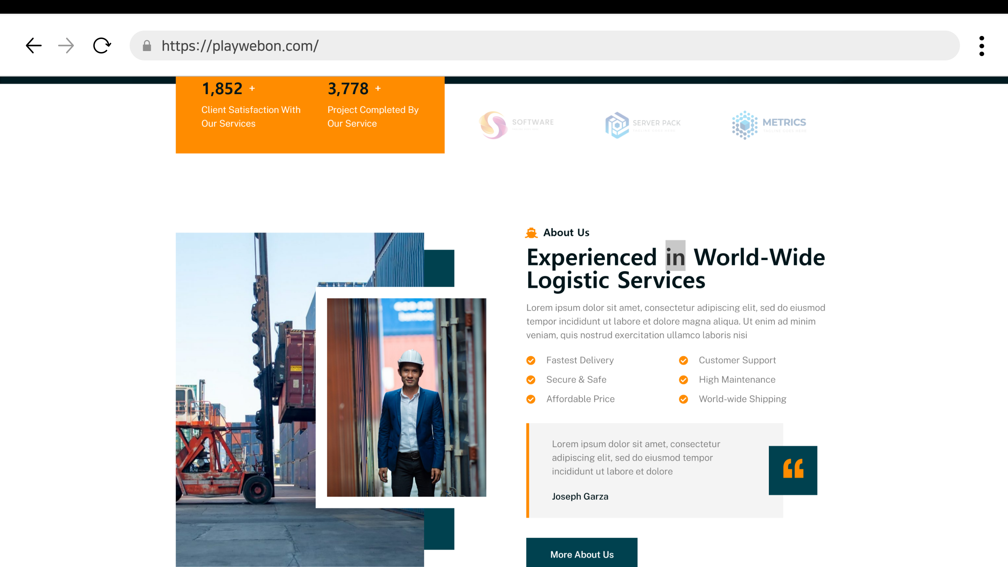Viewport: 1008px width, 567px height.
Task: Click the Fastest Delivery check mark
Action: coord(531,360)
